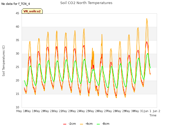Click the Soil Temperatures (C) axis title
This screenshot has width=173, height=129.
[x=4, y=61]
